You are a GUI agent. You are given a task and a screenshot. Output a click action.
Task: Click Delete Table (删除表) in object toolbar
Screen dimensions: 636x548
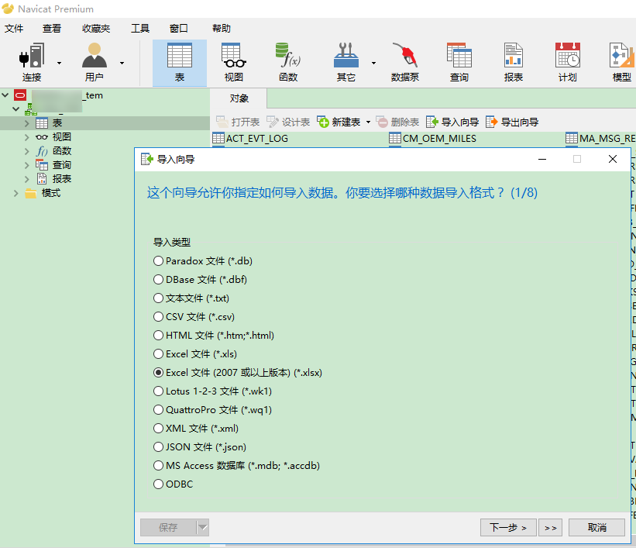397,122
